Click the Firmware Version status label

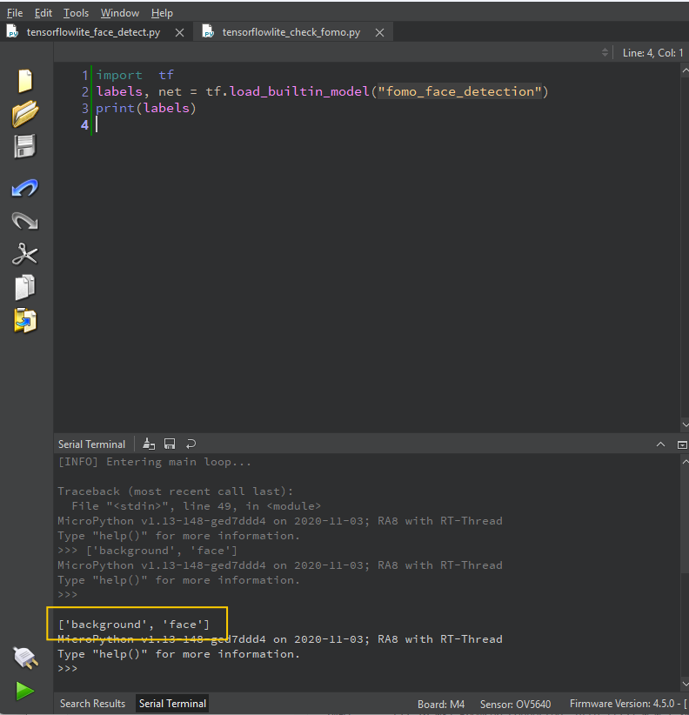click(622, 704)
